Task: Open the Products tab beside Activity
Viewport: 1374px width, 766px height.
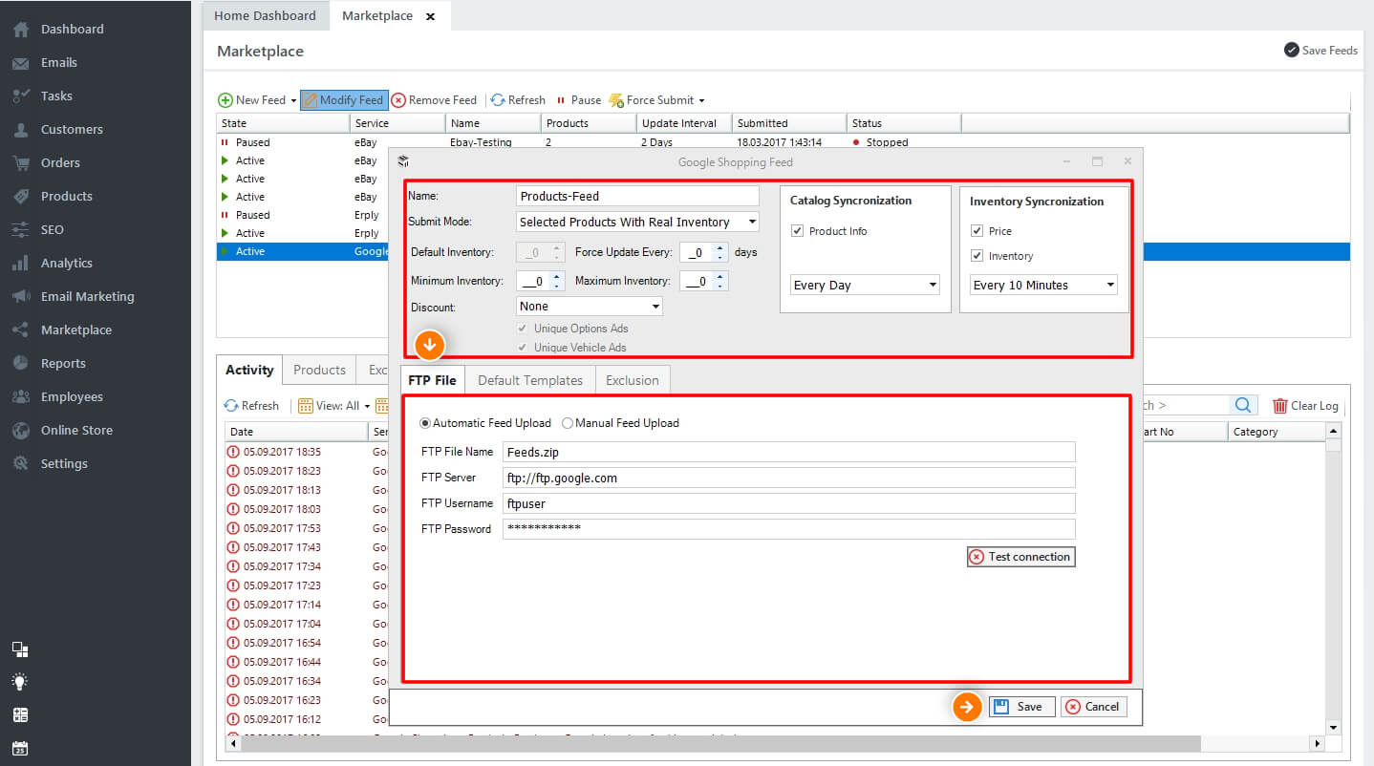Action: (x=319, y=370)
